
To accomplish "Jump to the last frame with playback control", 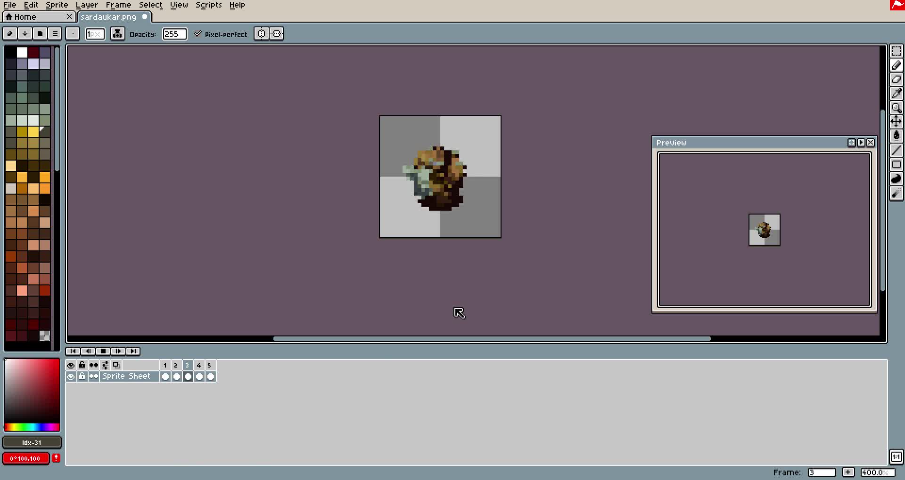I will pyautogui.click(x=133, y=351).
